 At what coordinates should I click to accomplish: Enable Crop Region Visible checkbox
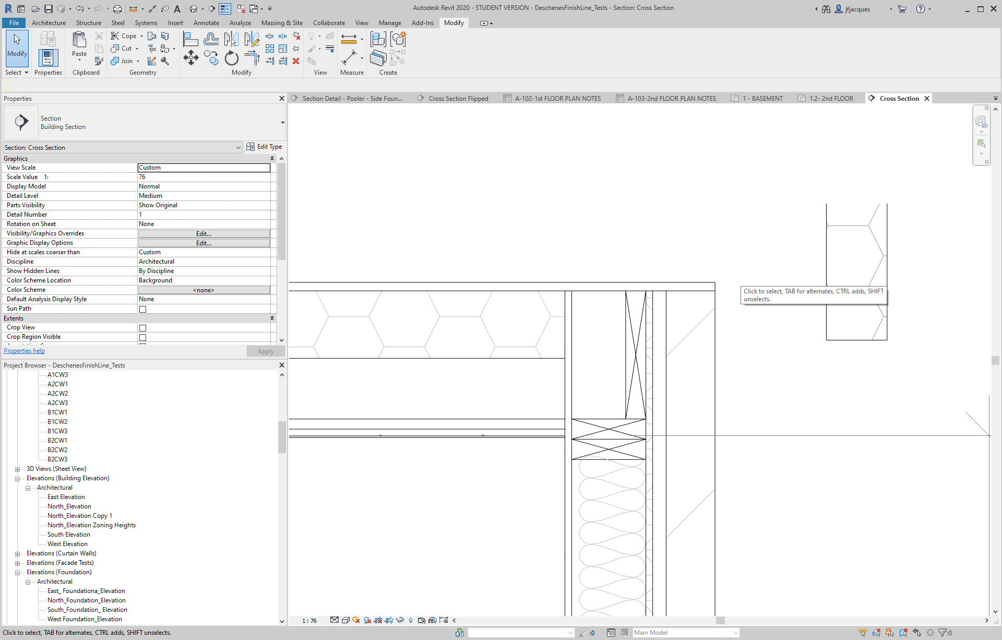[142, 337]
